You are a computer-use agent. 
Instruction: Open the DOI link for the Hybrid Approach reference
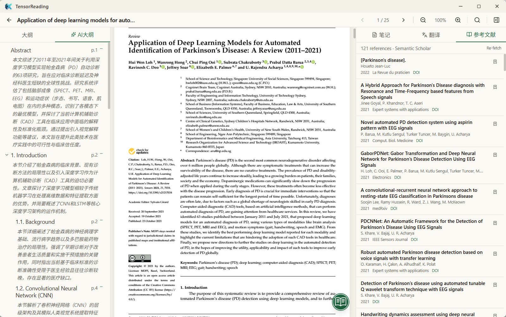(435, 110)
